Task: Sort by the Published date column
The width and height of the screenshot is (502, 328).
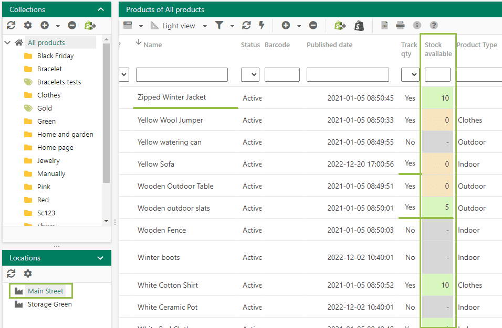Action: 329,45
